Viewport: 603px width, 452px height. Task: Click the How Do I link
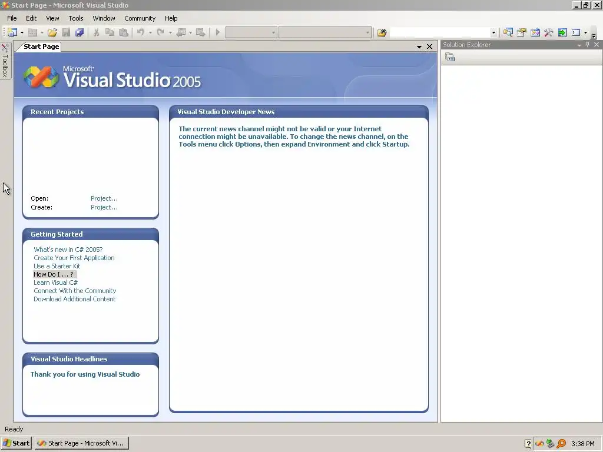tap(54, 274)
